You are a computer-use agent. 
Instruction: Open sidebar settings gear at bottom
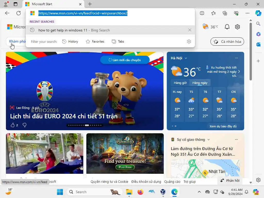click(258, 180)
